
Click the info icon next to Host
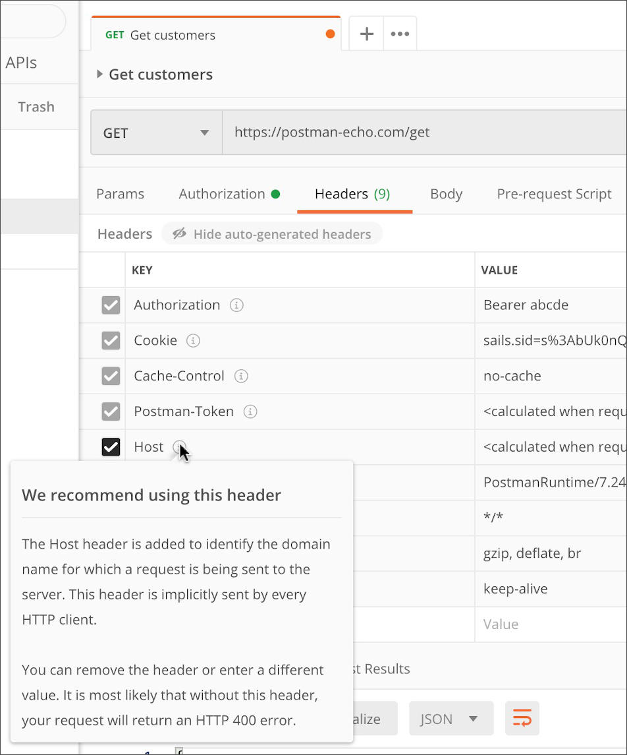coord(179,447)
